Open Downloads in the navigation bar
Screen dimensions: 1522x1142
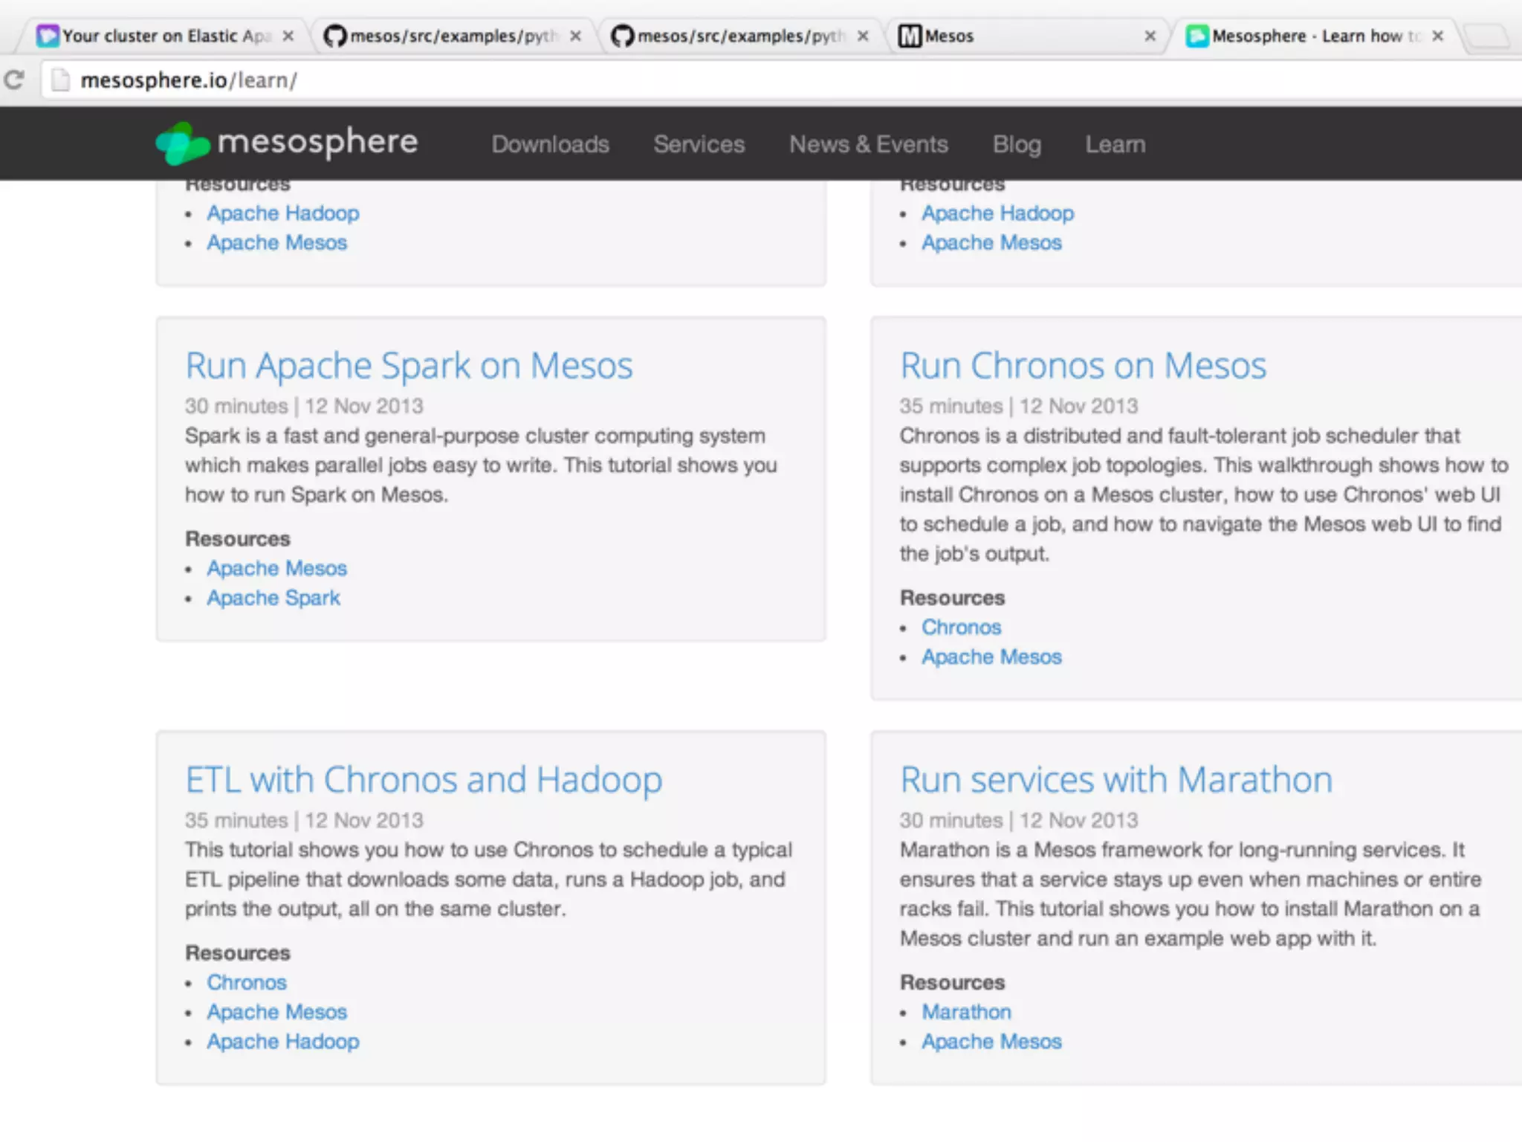[550, 144]
